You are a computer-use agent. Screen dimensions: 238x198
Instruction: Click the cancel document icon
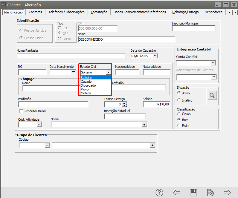210,193
